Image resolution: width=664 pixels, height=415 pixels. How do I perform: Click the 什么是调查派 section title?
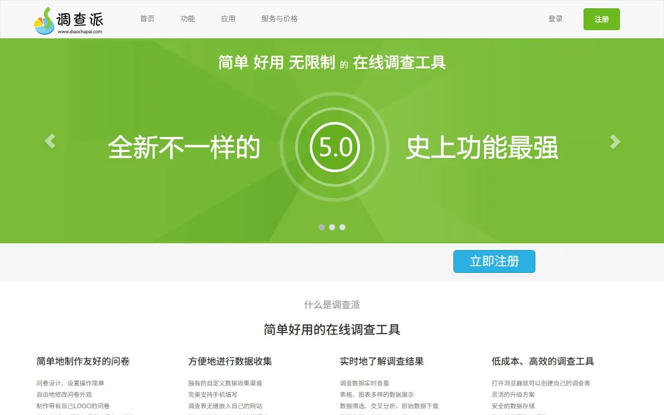(x=332, y=305)
